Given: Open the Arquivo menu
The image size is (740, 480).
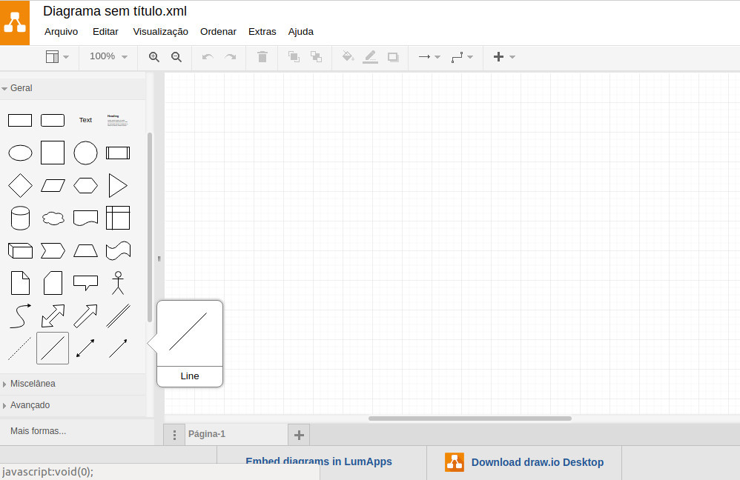Looking at the screenshot, I should click(x=61, y=32).
